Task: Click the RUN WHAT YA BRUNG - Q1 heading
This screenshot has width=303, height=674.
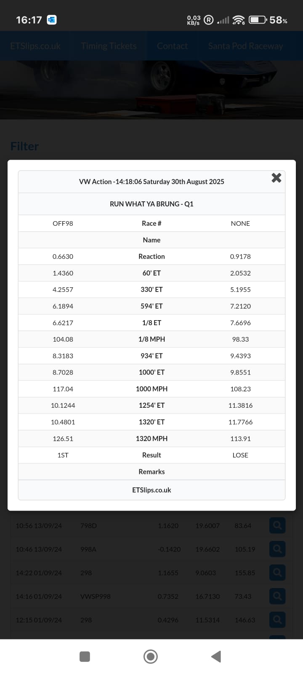Action: (151, 204)
